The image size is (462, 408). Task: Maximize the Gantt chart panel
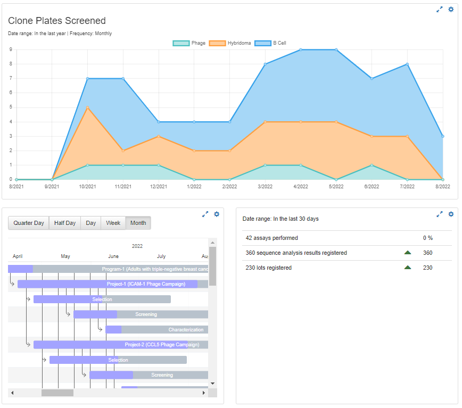coord(205,214)
